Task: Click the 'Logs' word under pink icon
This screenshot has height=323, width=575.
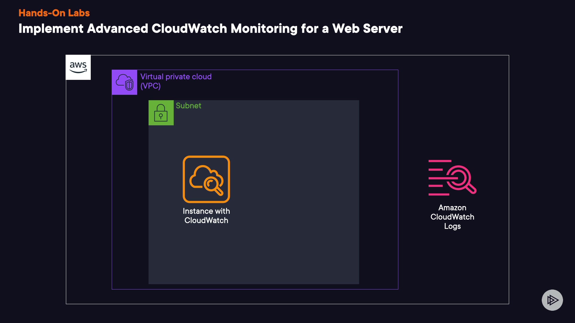Action: pos(452,226)
